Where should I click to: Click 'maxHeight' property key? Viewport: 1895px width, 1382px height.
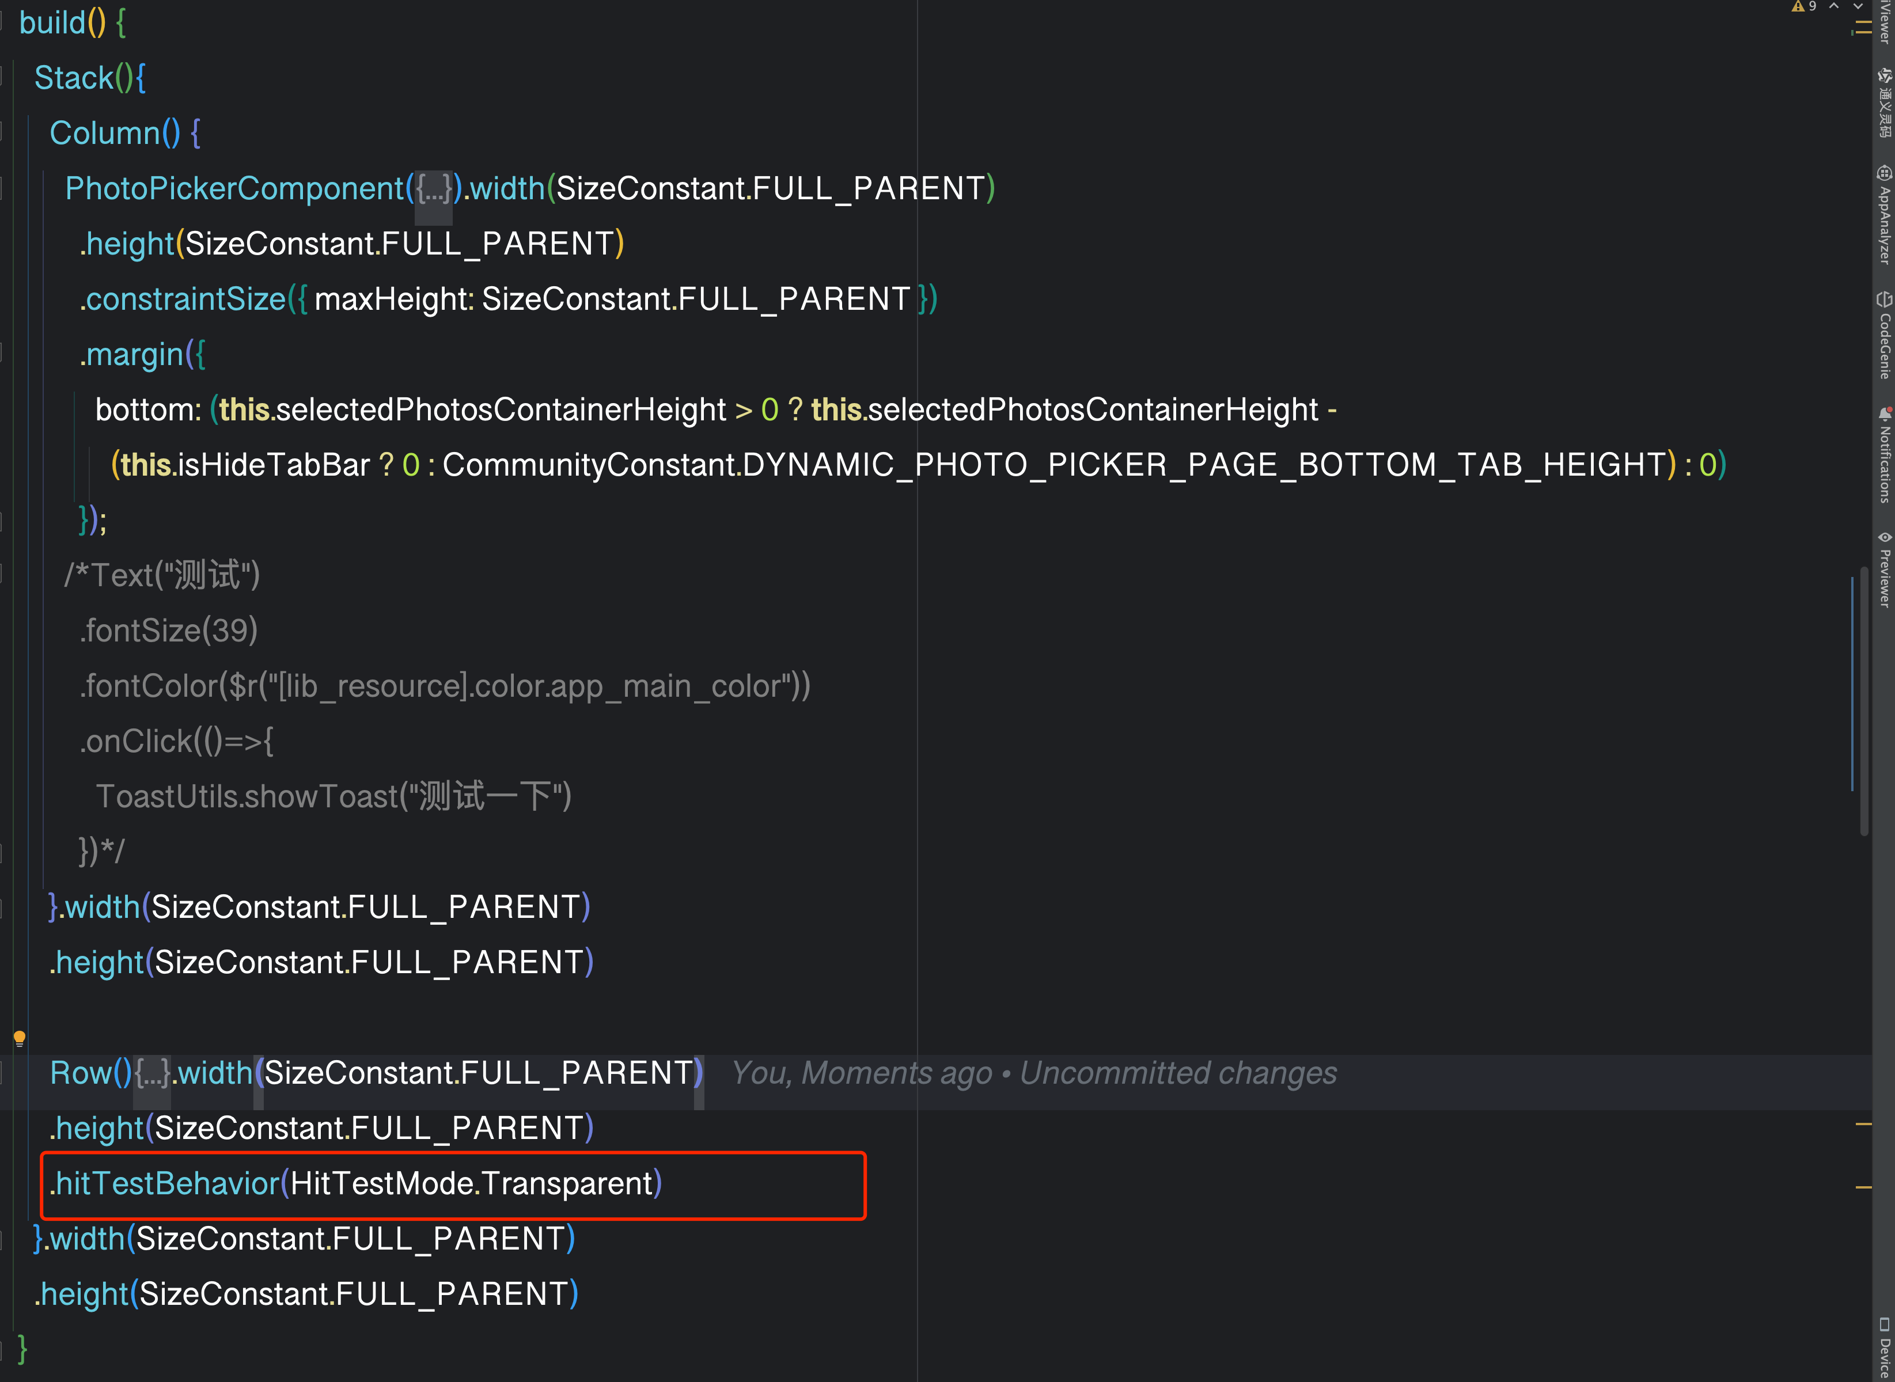tap(390, 299)
